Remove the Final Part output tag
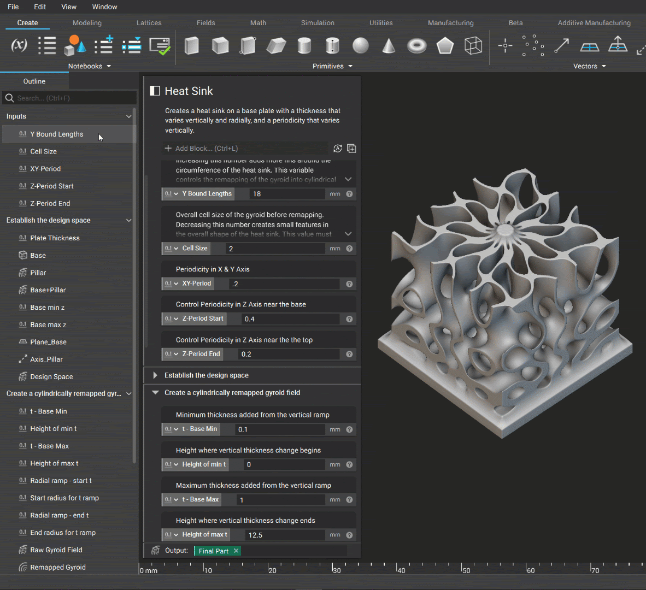Screen dimensions: 646x590 pos(236,551)
